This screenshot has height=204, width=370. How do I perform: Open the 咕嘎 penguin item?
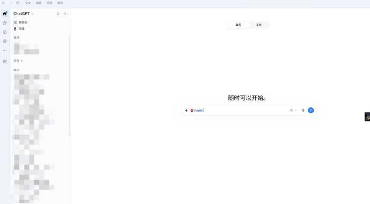19,29
